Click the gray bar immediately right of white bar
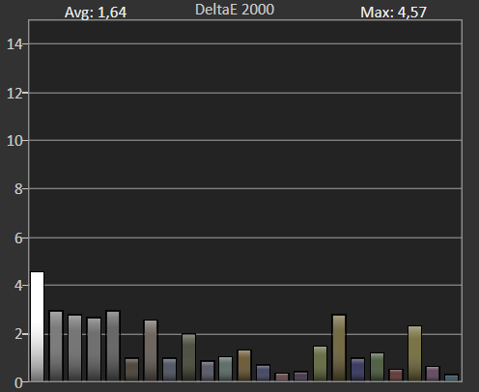This screenshot has width=479, height=392. tap(56, 346)
